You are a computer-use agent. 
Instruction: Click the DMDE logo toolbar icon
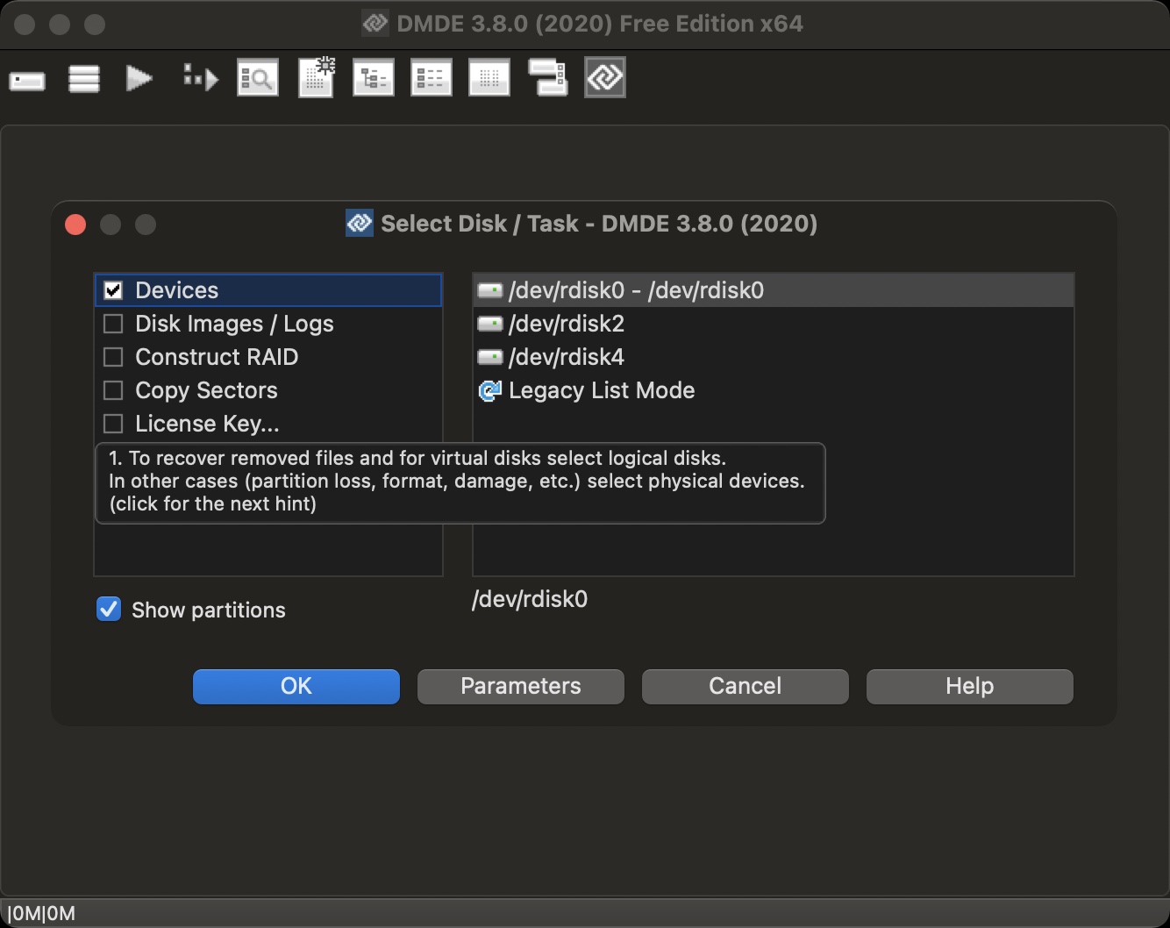point(605,78)
